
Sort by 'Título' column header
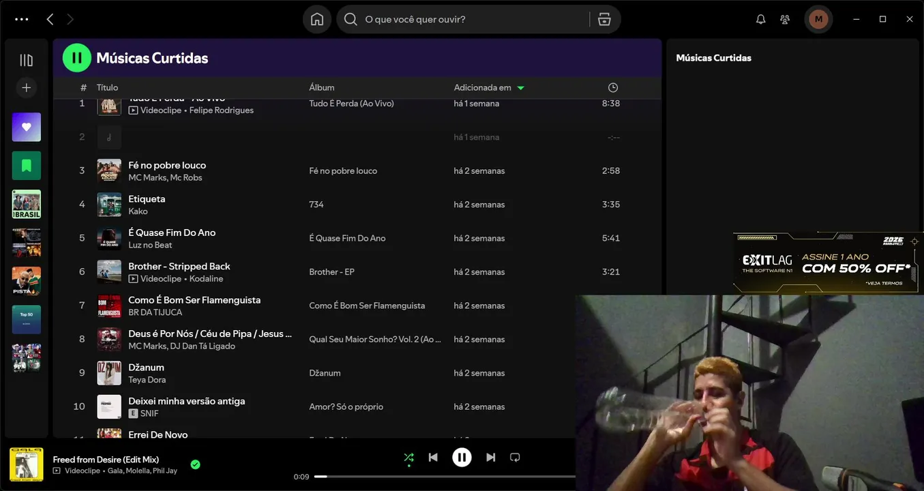[107, 87]
